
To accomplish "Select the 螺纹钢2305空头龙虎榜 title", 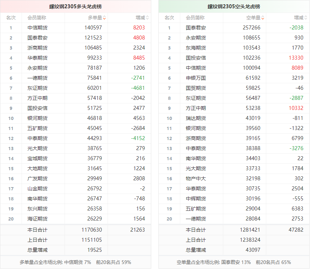I will tap(234, 6).
